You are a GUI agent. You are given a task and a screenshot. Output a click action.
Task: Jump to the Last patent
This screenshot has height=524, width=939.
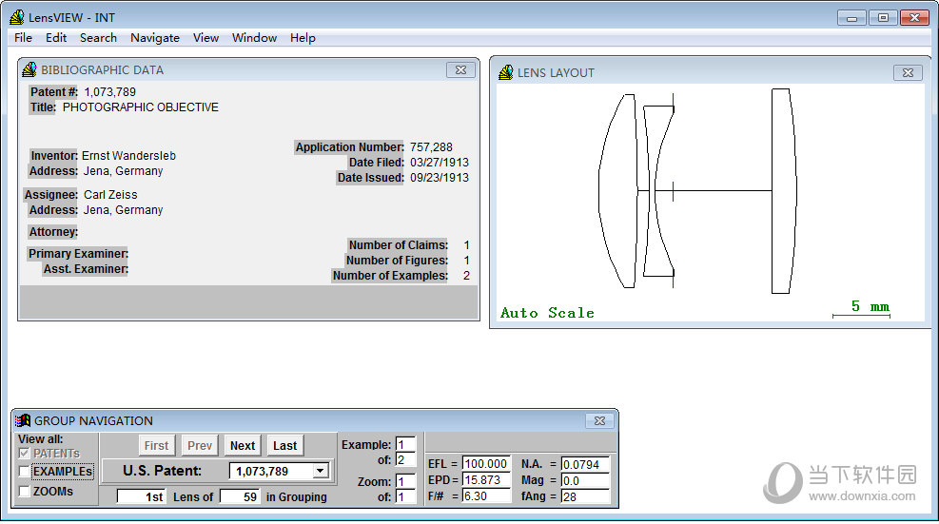coord(285,446)
